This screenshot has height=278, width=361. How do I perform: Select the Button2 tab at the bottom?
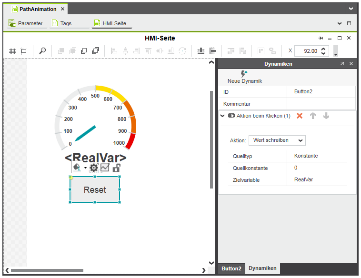231,269
